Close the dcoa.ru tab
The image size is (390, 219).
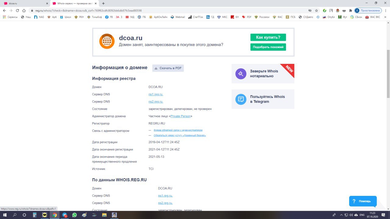coord(47,3)
